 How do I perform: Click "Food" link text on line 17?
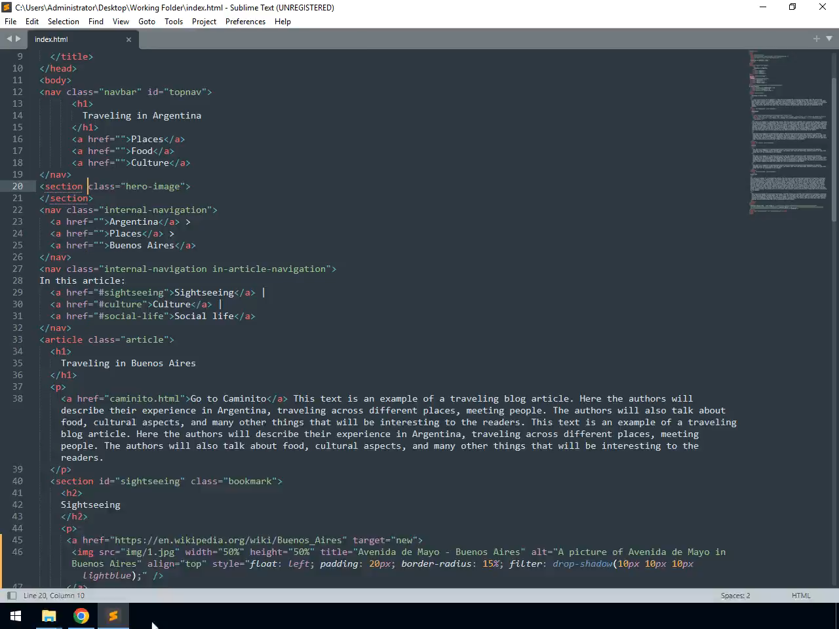coord(142,151)
